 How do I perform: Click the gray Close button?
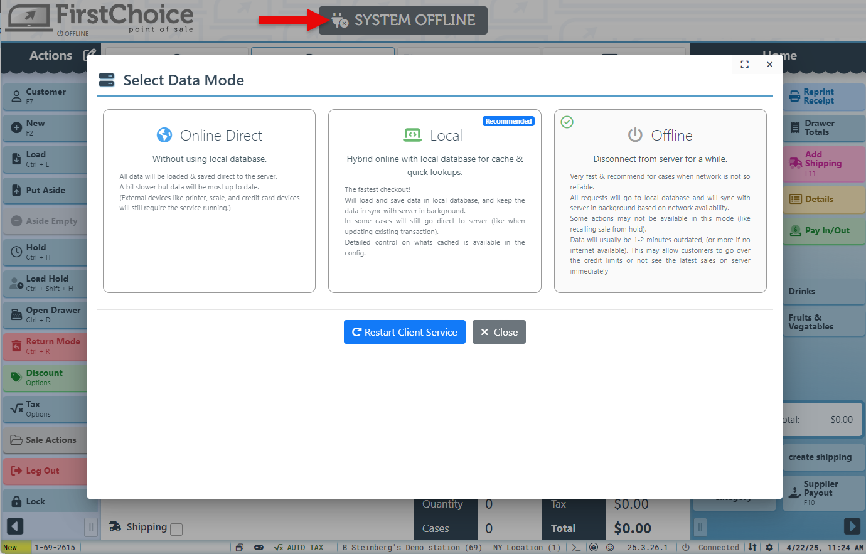pyautogui.click(x=499, y=332)
